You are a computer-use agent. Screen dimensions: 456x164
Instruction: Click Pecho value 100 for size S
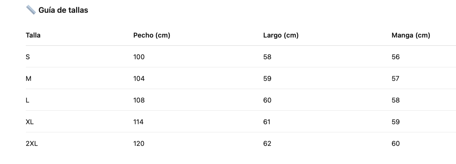tap(139, 57)
